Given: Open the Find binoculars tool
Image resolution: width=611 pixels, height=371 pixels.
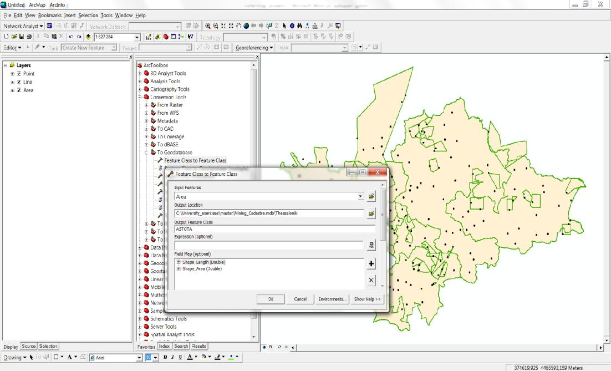Looking at the screenshot, I should click(x=299, y=26).
